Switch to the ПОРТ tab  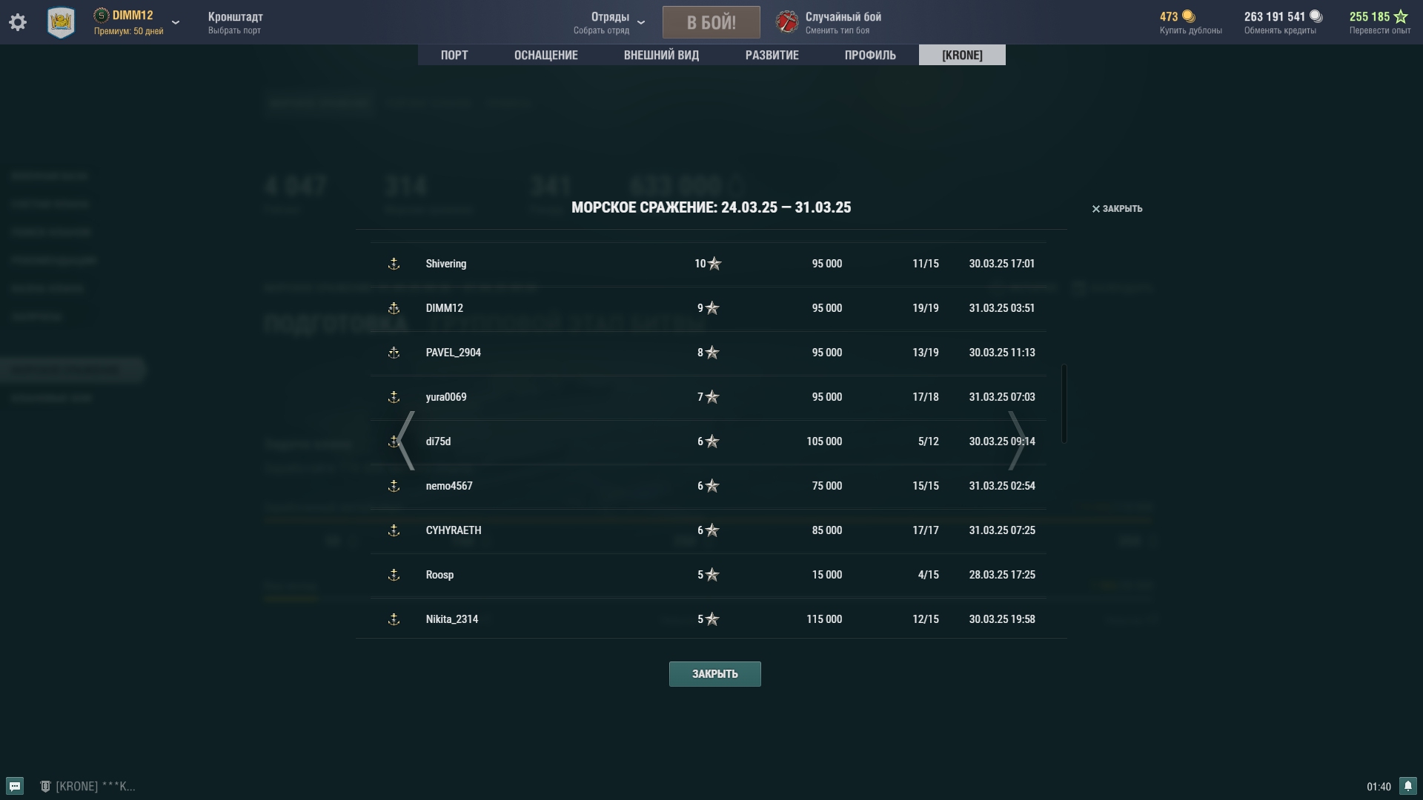coord(454,55)
